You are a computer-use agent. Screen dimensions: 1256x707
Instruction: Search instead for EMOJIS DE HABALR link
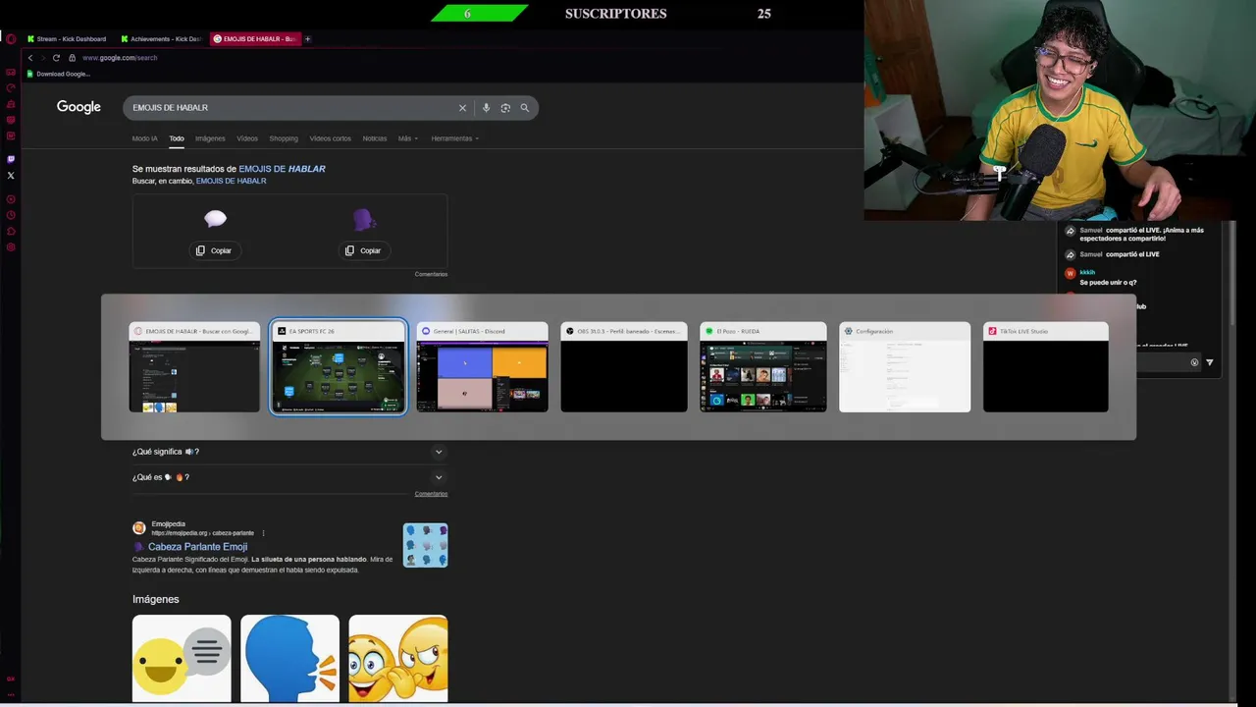click(x=231, y=181)
